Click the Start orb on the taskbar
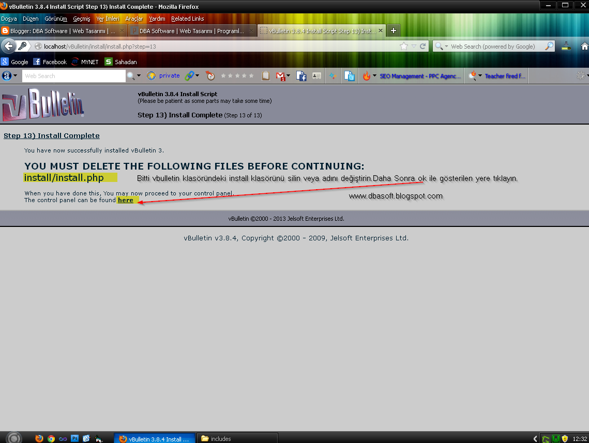 (x=14, y=438)
